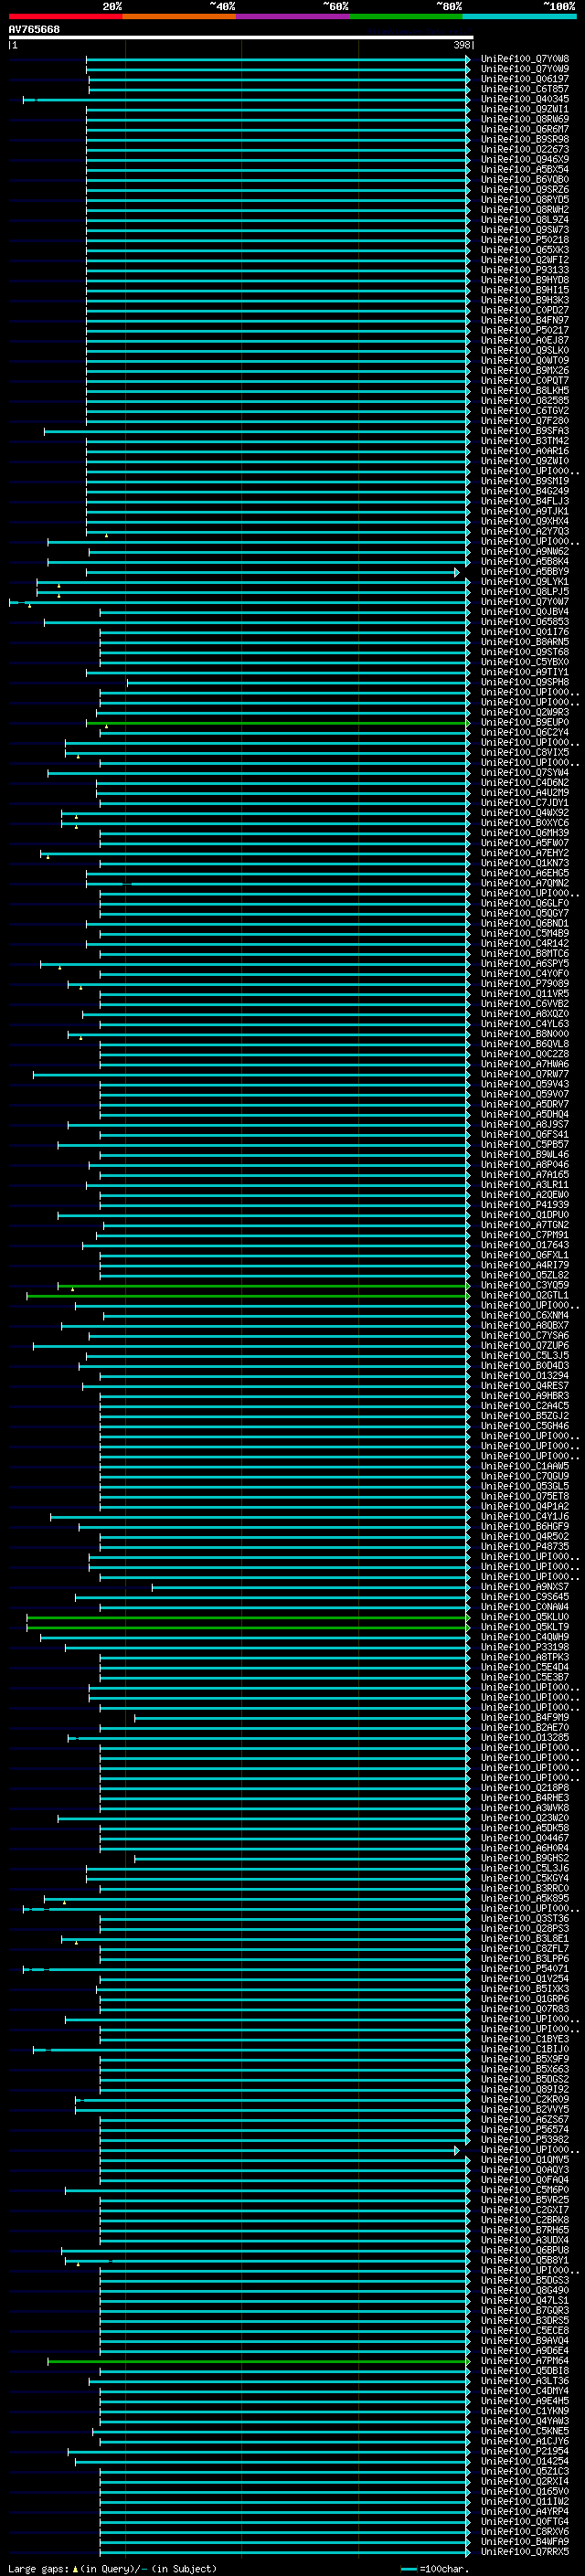Select the UniRef100_Q9SRZ6 label
This screenshot has width=585, height=2576.
(x=524, y=189)
